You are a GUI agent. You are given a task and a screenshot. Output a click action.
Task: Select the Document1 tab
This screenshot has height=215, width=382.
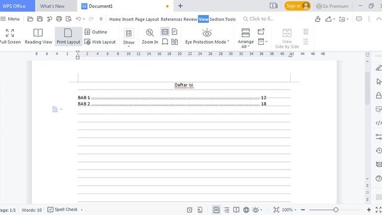(x=100, y=6)
